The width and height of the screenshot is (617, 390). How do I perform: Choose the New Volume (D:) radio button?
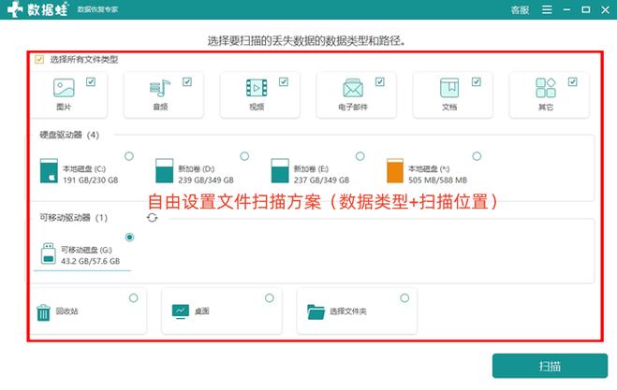(244, 155)
